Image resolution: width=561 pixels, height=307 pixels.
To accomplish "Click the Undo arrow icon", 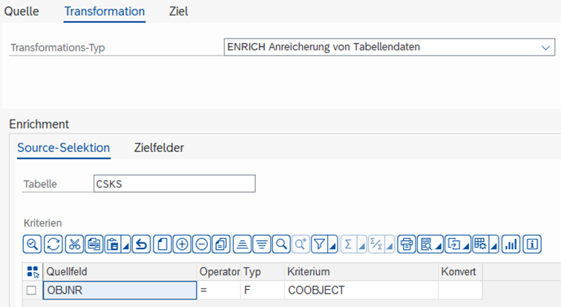I will pos(141,245).
